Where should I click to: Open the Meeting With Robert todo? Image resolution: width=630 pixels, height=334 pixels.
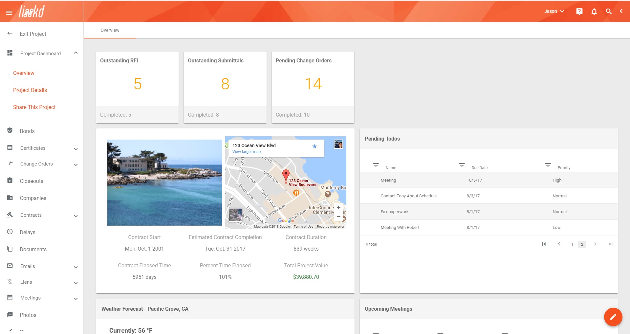point(489,228)
